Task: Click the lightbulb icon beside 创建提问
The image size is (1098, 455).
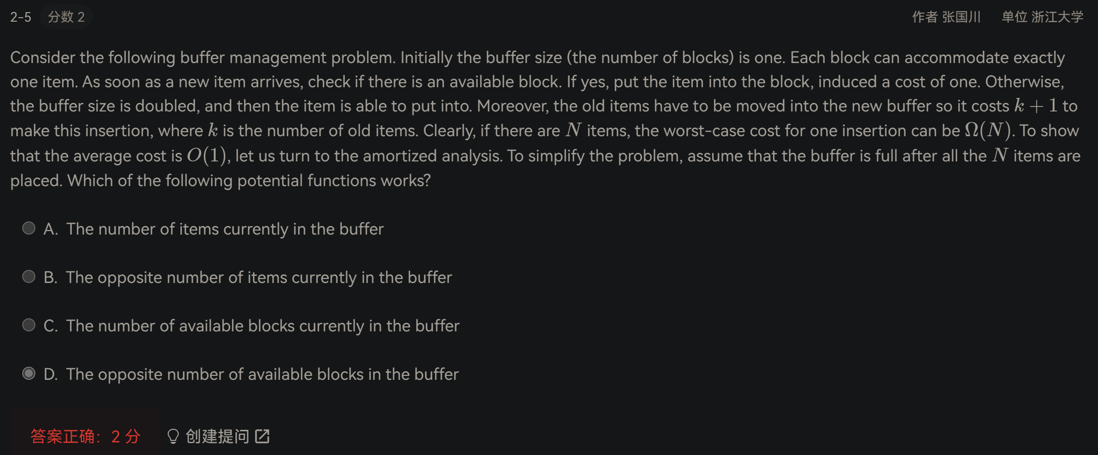Action: 173,436
